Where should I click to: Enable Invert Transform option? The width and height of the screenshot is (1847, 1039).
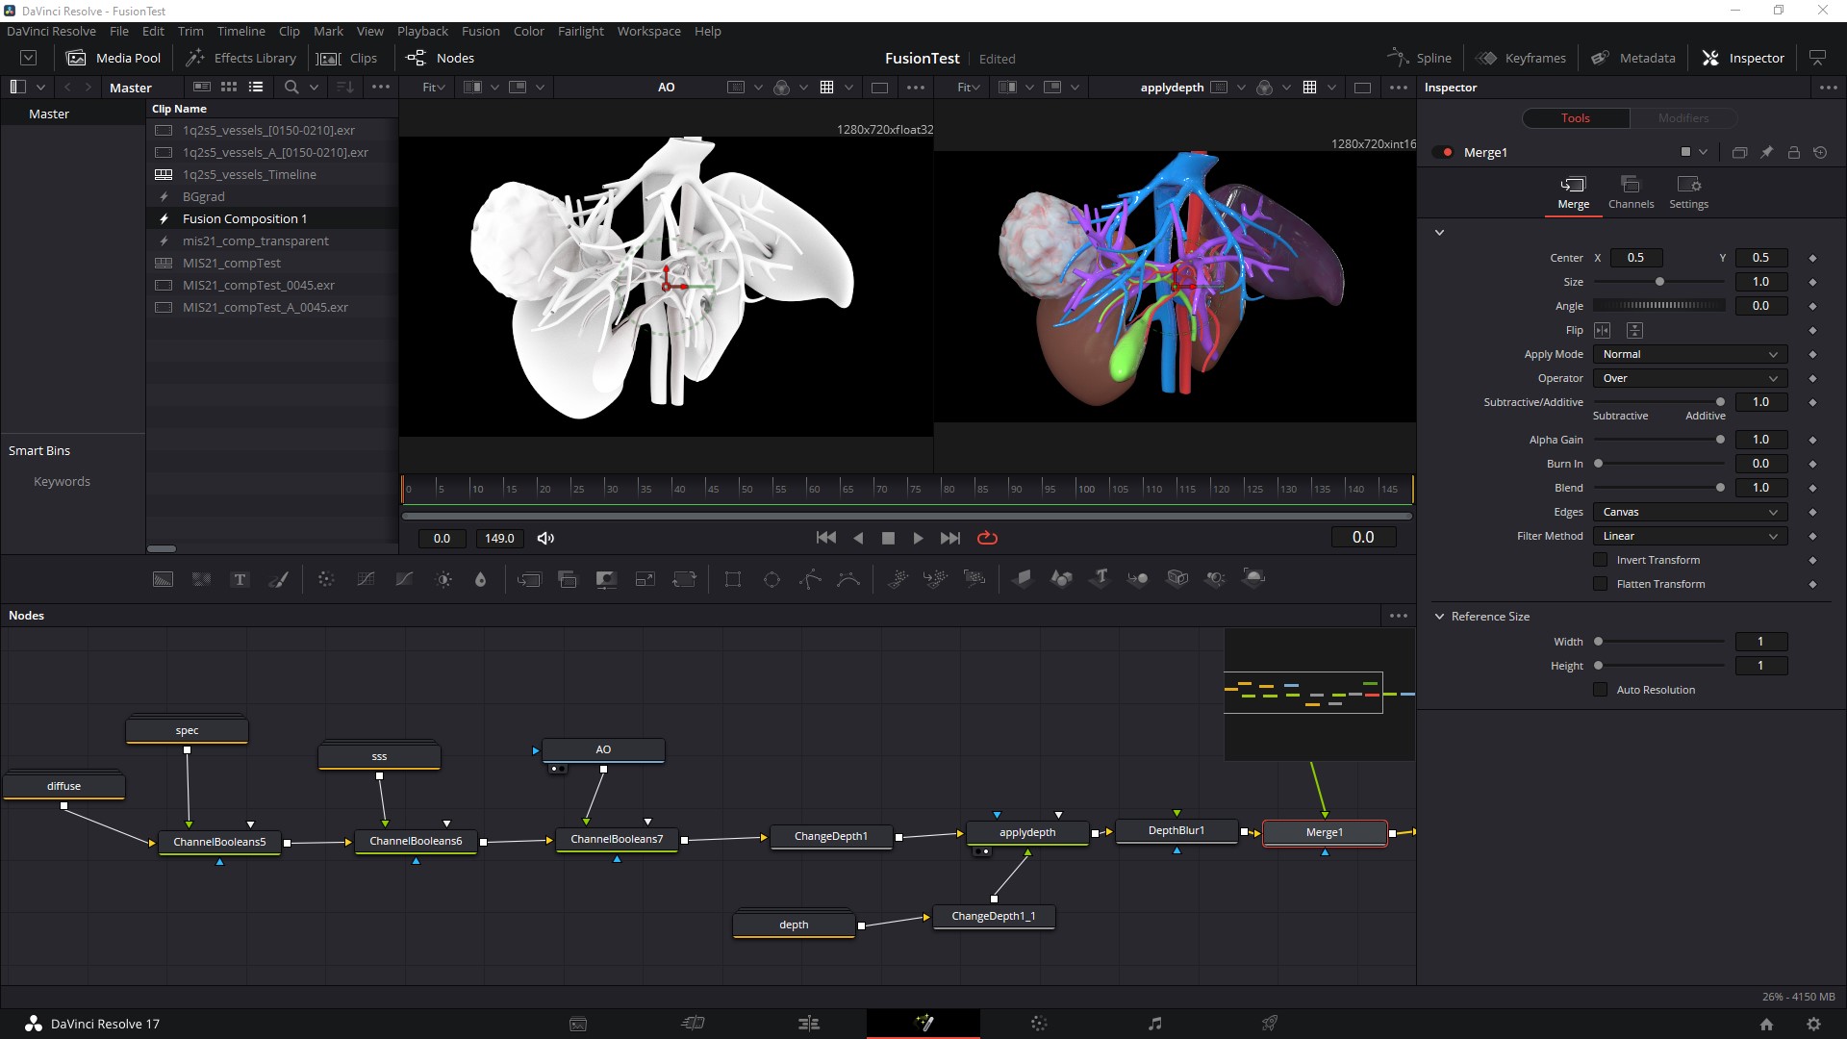click(1600, 560)
